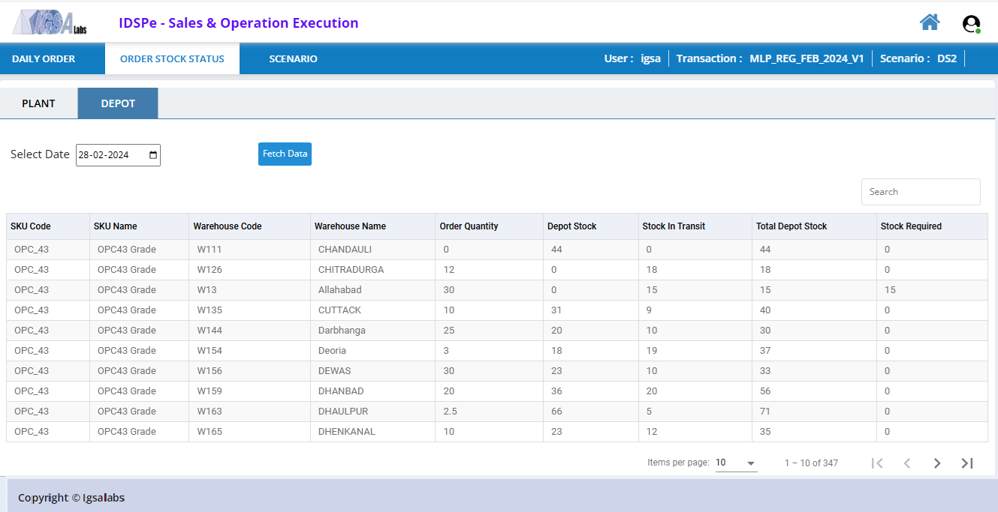Click warehouse code W126

click(x=210, y=270)
